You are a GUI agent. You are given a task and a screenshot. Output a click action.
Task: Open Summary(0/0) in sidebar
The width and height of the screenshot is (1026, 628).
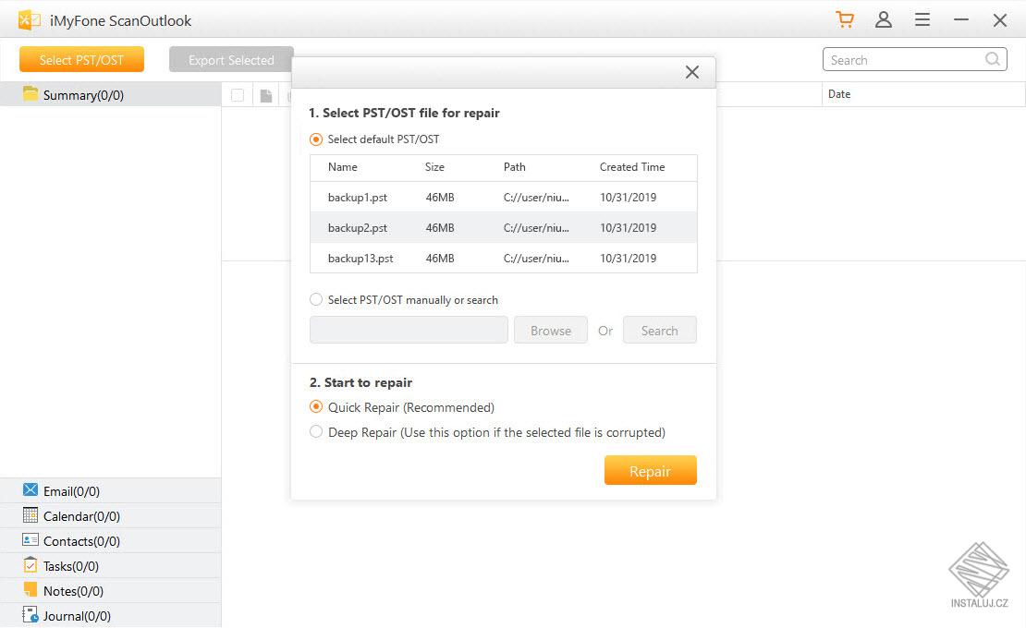point(111,94)
